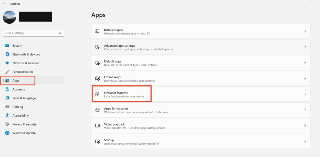Screen dimensions: 320x157
Task: Select the Bluetooth & devices icon
Action: (7, 54)
